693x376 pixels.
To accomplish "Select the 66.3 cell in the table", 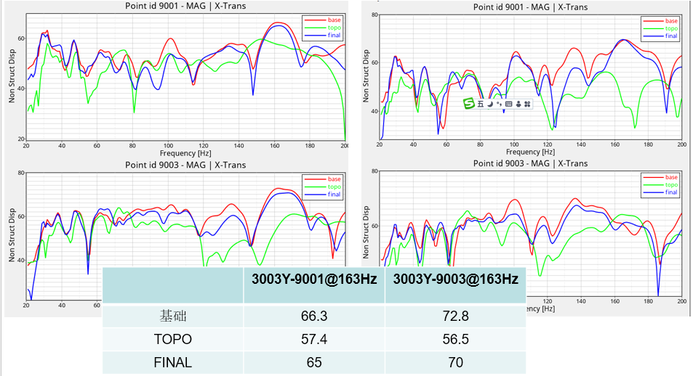I will click(x=314, y=316).
